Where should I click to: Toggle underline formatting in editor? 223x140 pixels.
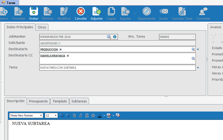[x=87, y=115]
